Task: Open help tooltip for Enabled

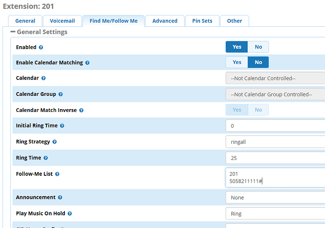Action: (x=41, y=47)
